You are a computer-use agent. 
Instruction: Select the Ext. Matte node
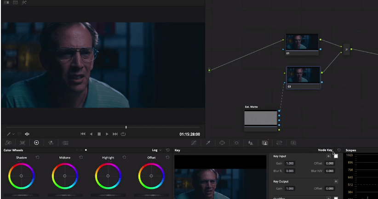261,120
